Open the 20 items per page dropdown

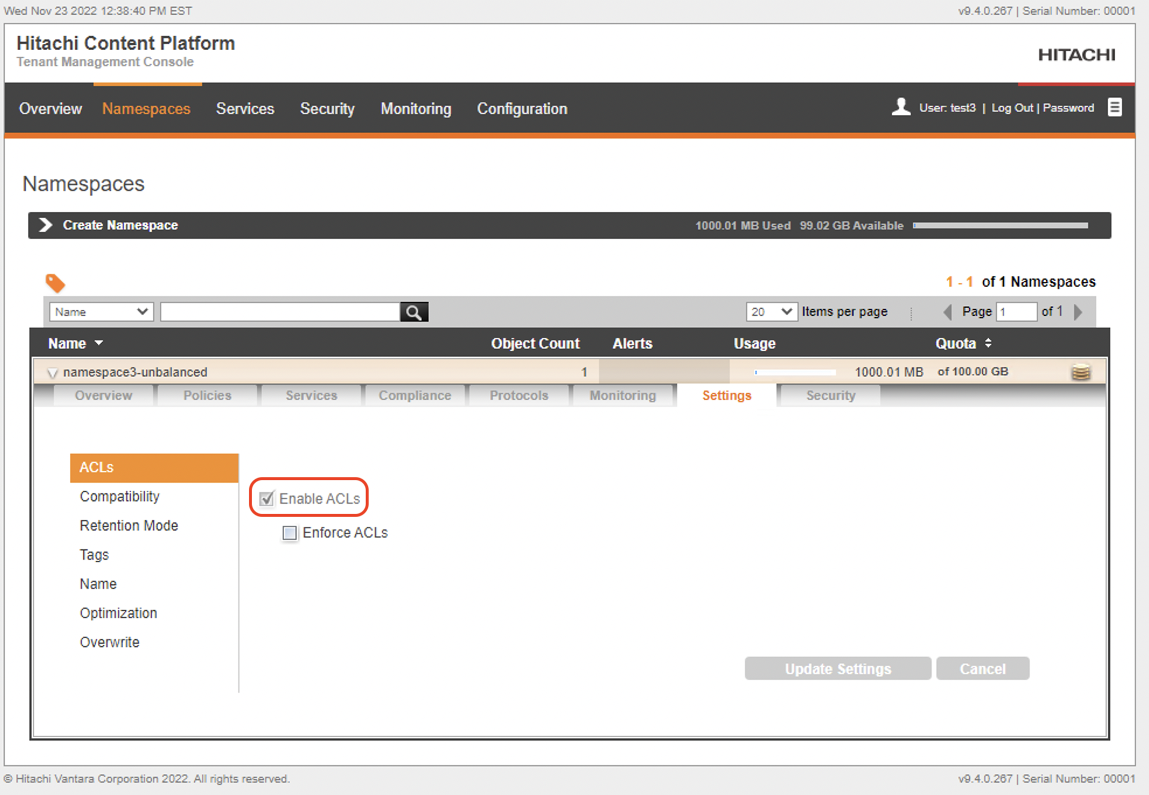tap(771, 312)
